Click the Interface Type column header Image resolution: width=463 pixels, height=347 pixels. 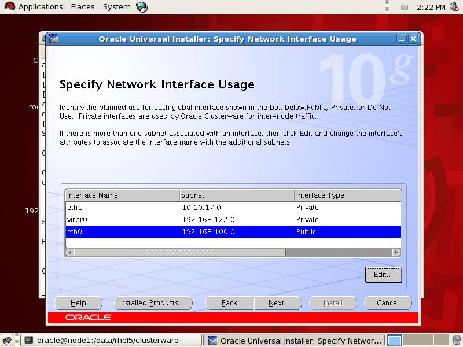pos(348,195)
